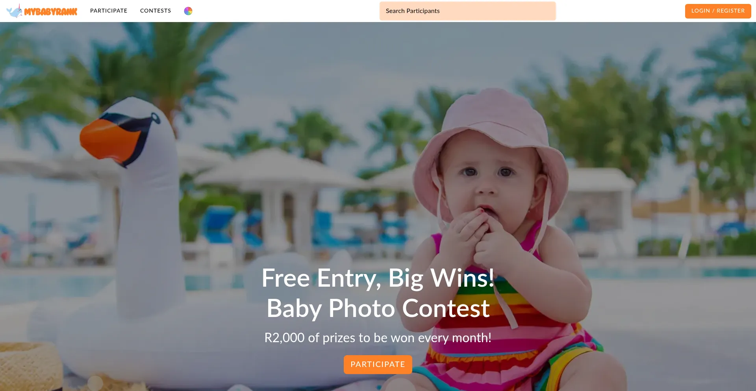
Task: Open the CONTESTS navigation menu item
Action: coord(156,11)
